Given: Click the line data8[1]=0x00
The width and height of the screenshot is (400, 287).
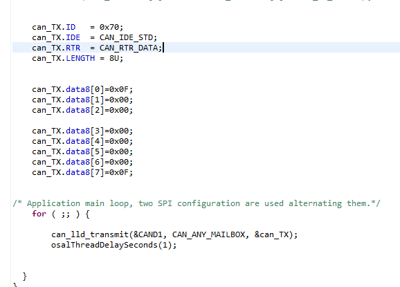Looking at the screenshot, I should [x=82, y=100].
